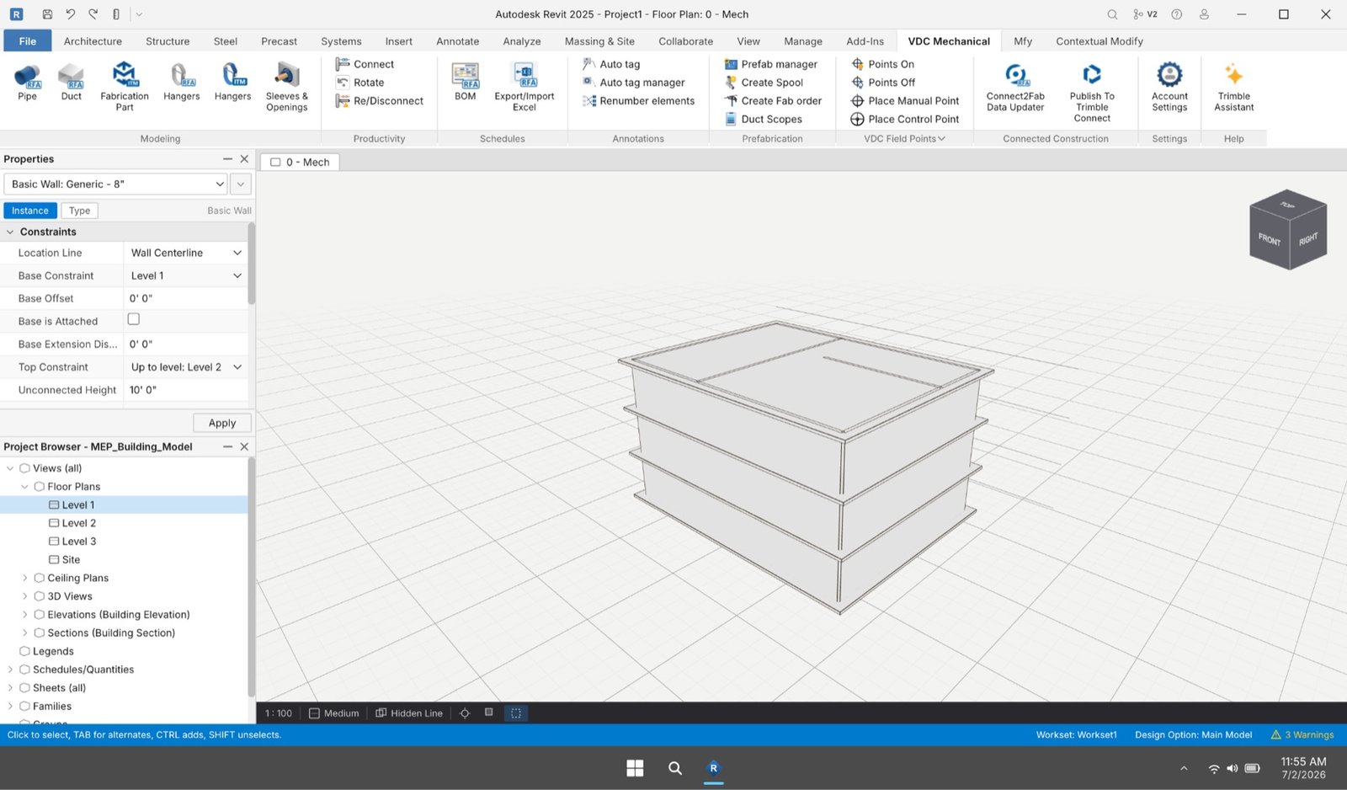Launch Trimble Assistant
The height and width of the screenshot is (790, 1347).
1234,87
